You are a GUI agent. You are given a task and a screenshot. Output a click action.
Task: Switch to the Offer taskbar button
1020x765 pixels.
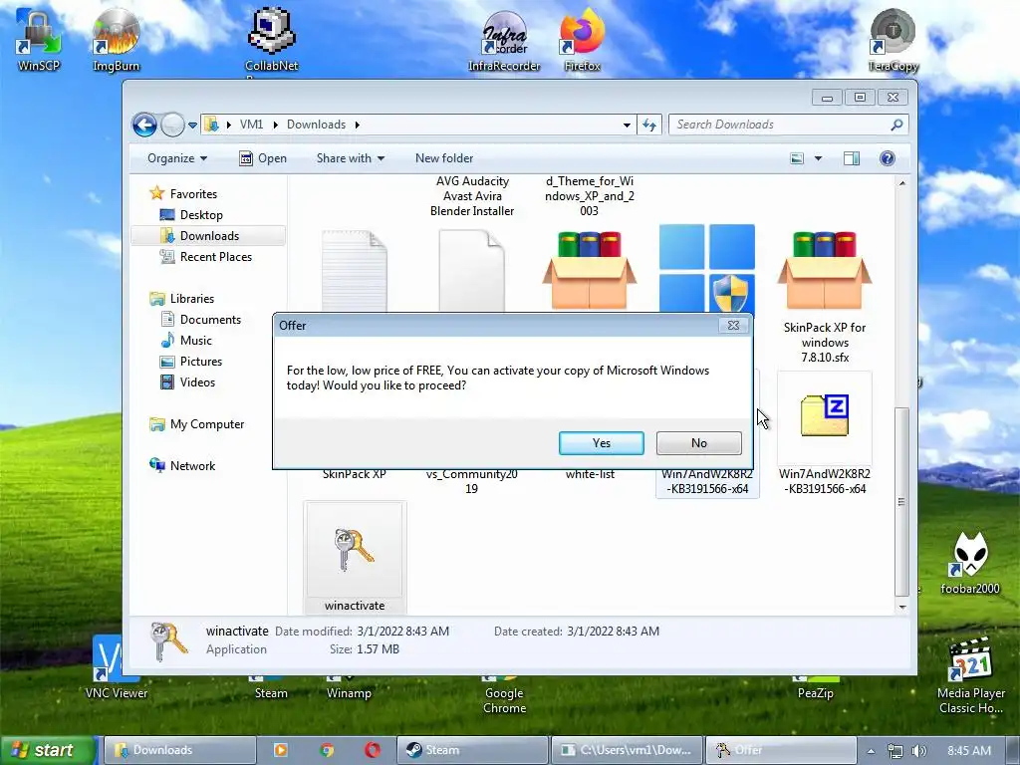coord(781,750)
